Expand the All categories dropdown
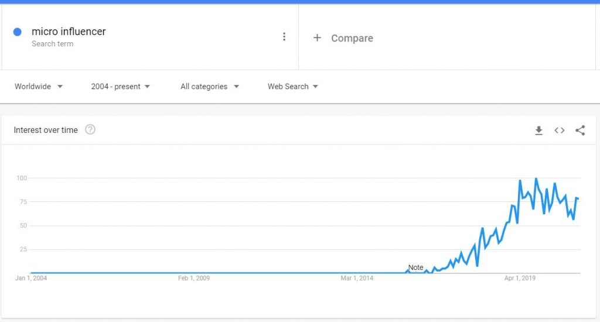 (x=210, y=87)
